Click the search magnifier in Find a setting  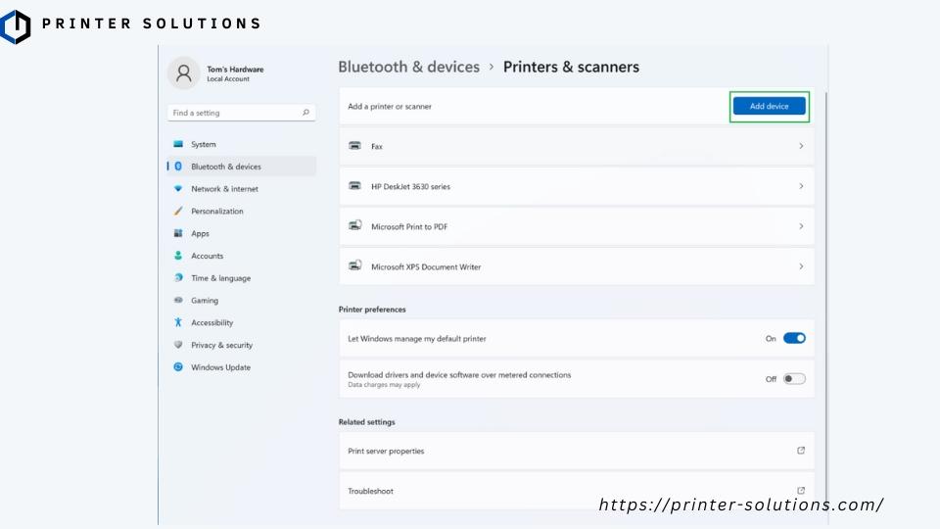305,113
